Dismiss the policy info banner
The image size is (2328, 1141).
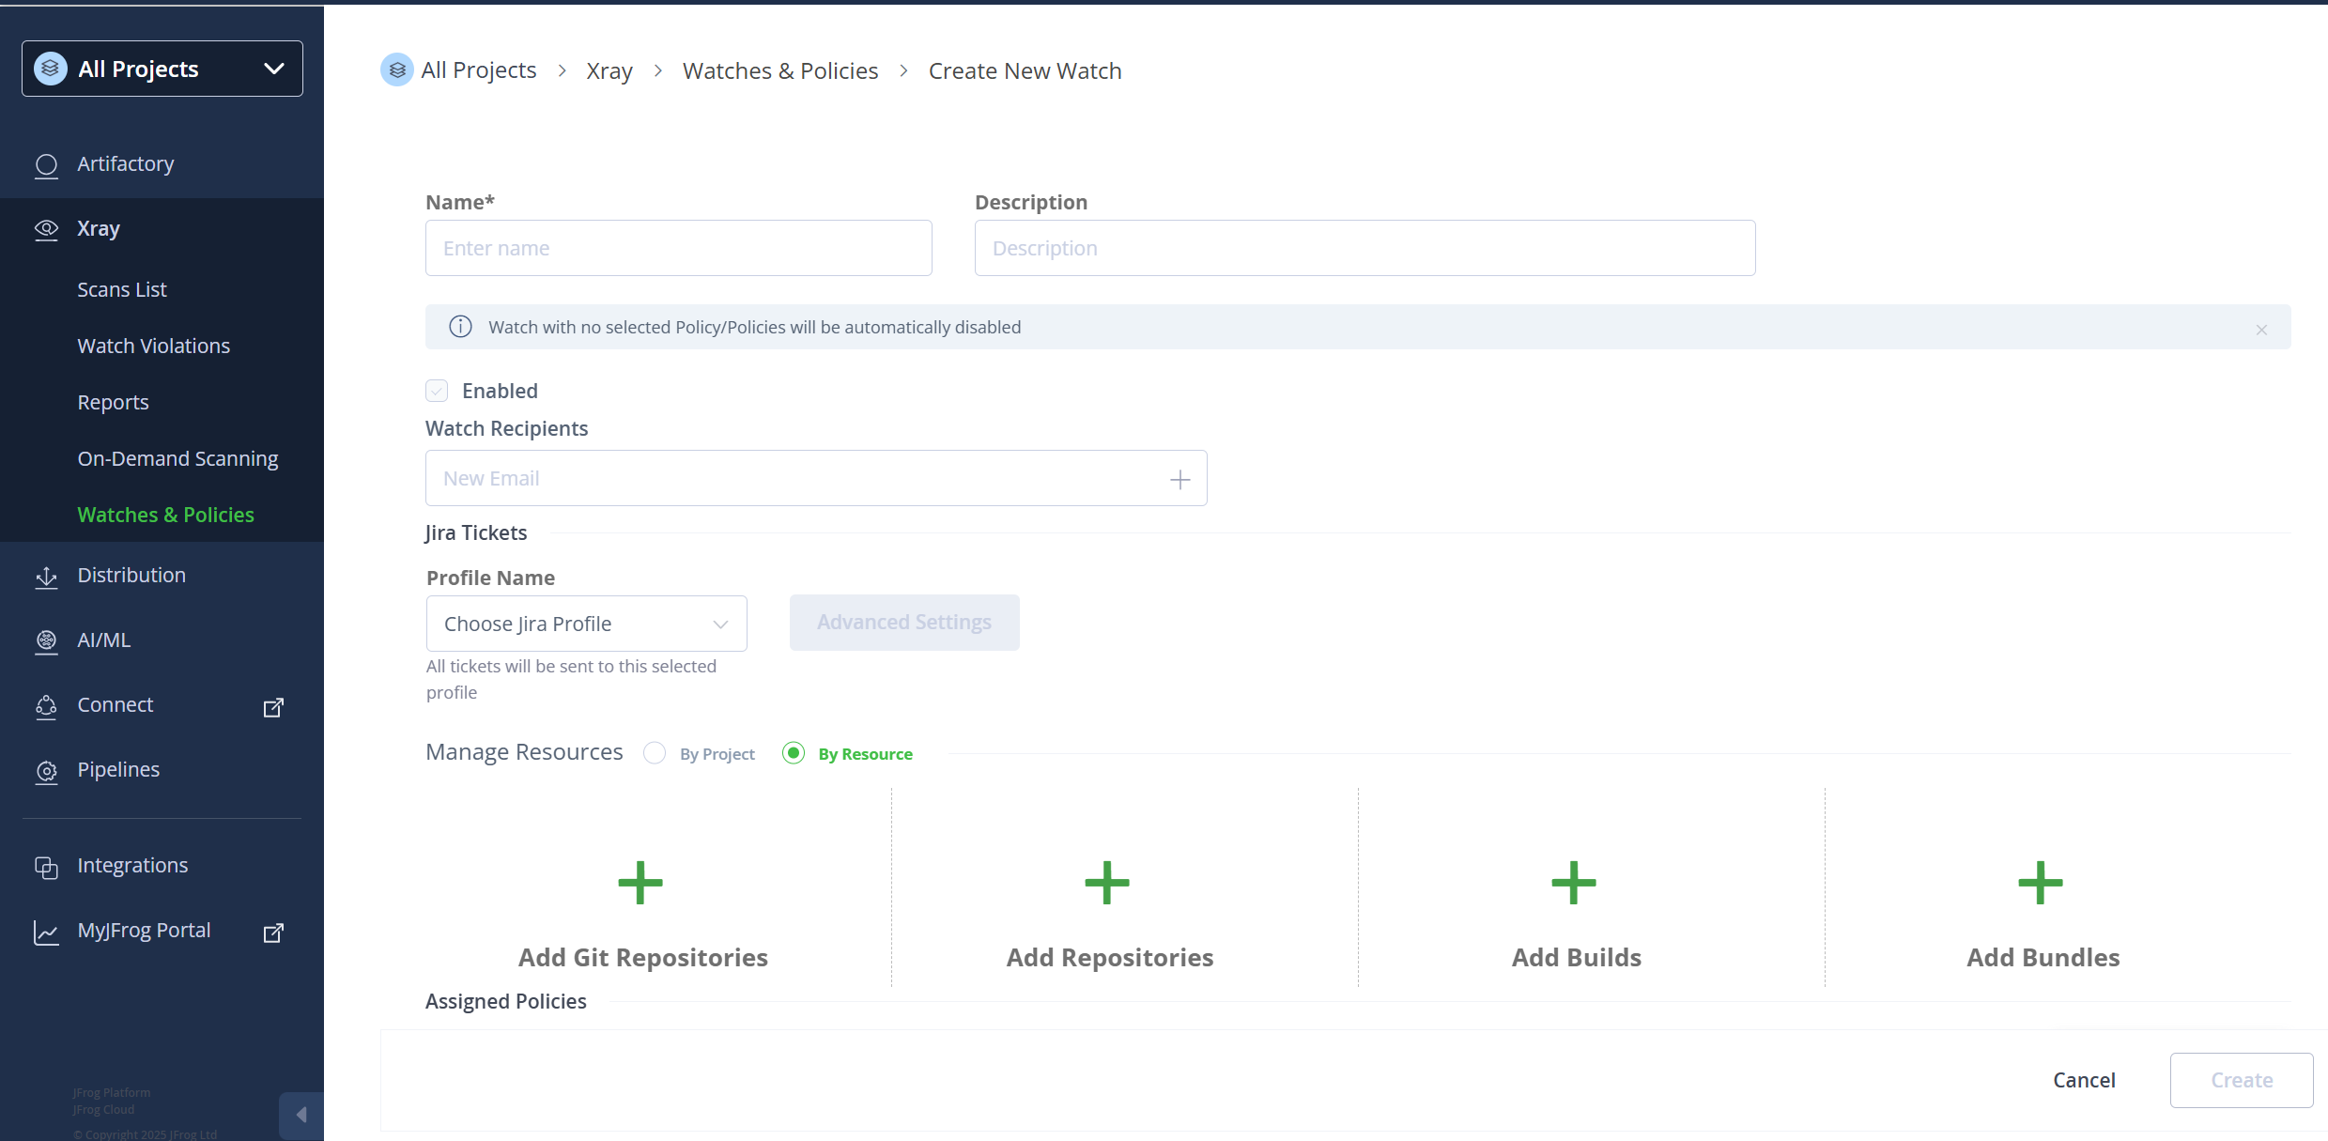(x=2261, y=330)
